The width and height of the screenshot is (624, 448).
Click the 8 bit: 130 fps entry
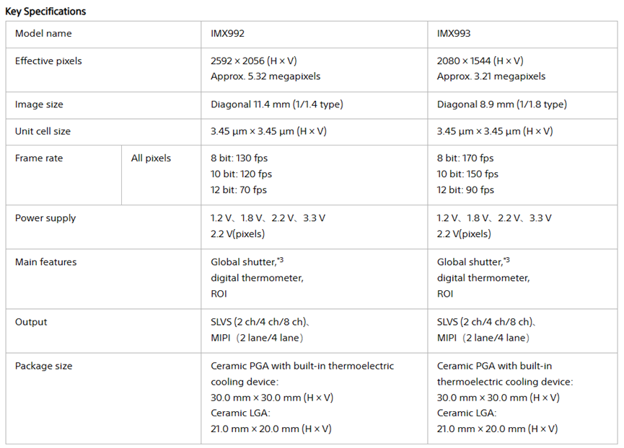[x=241, y=158]
